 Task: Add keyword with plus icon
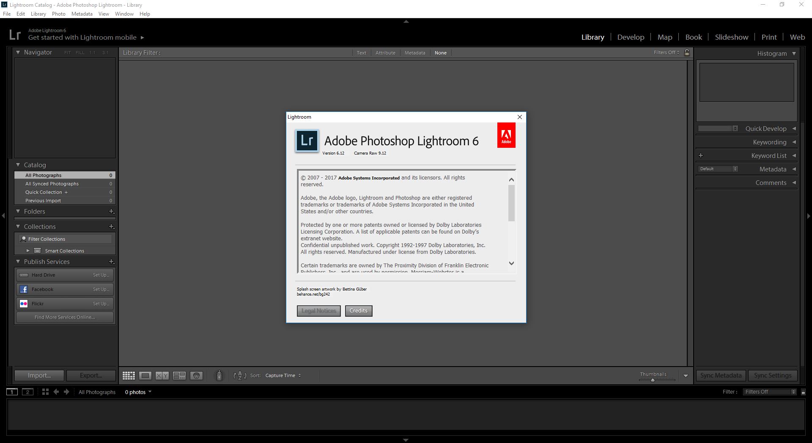[x=701, y=155]
